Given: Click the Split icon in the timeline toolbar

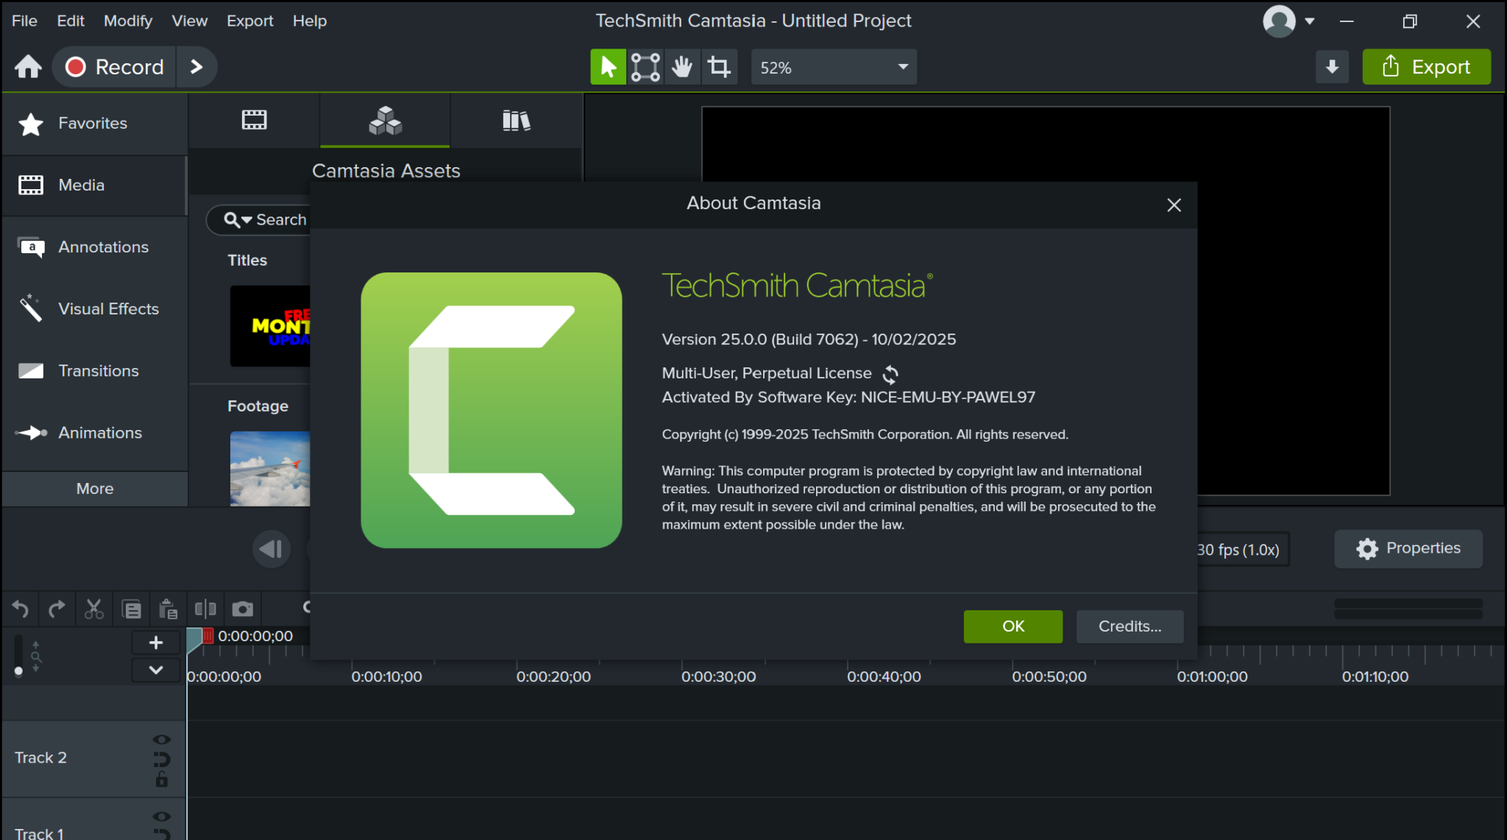Looking at the screenshot, I should (205, 609).
